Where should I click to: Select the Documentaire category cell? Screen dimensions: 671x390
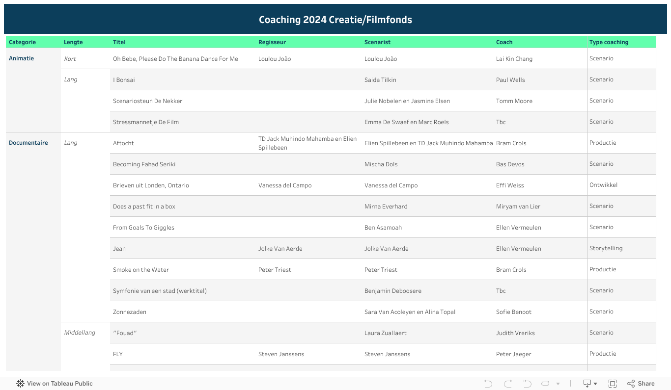28,143
